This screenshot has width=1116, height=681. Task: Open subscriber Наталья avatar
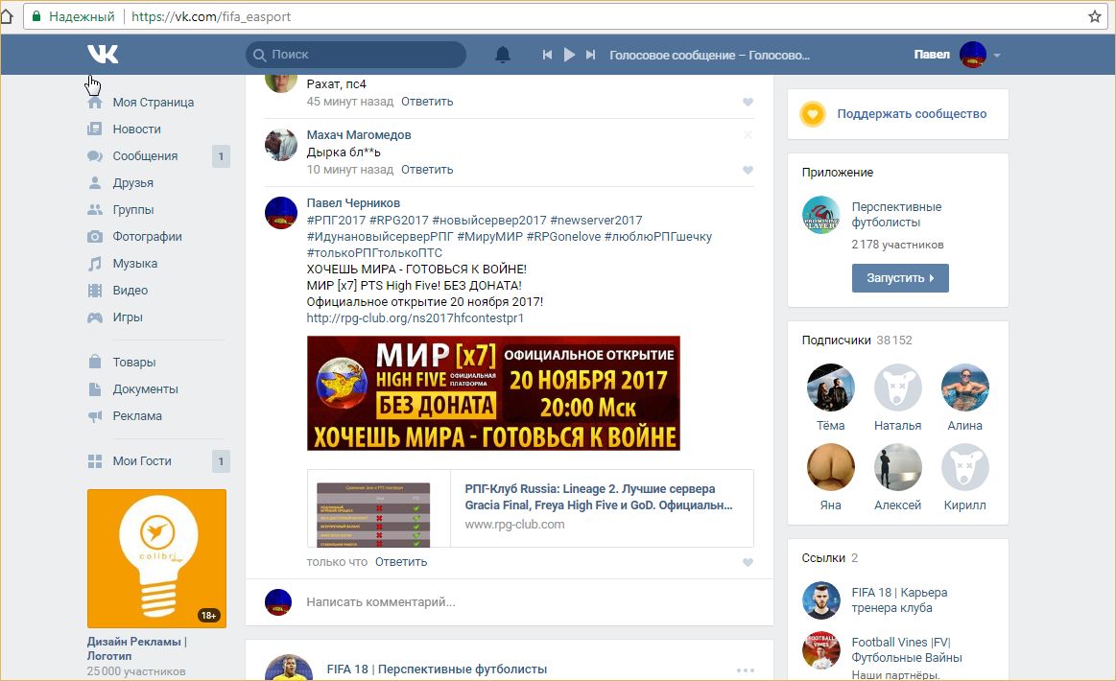click(897, 387)
